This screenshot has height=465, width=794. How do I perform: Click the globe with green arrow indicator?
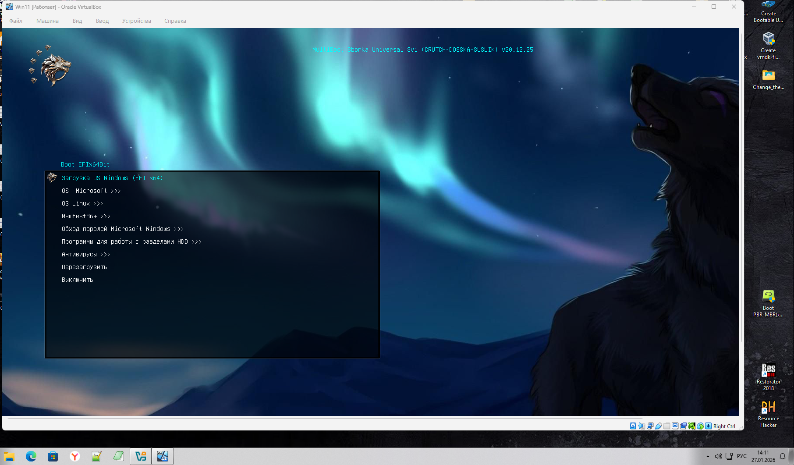click(700, 426)
